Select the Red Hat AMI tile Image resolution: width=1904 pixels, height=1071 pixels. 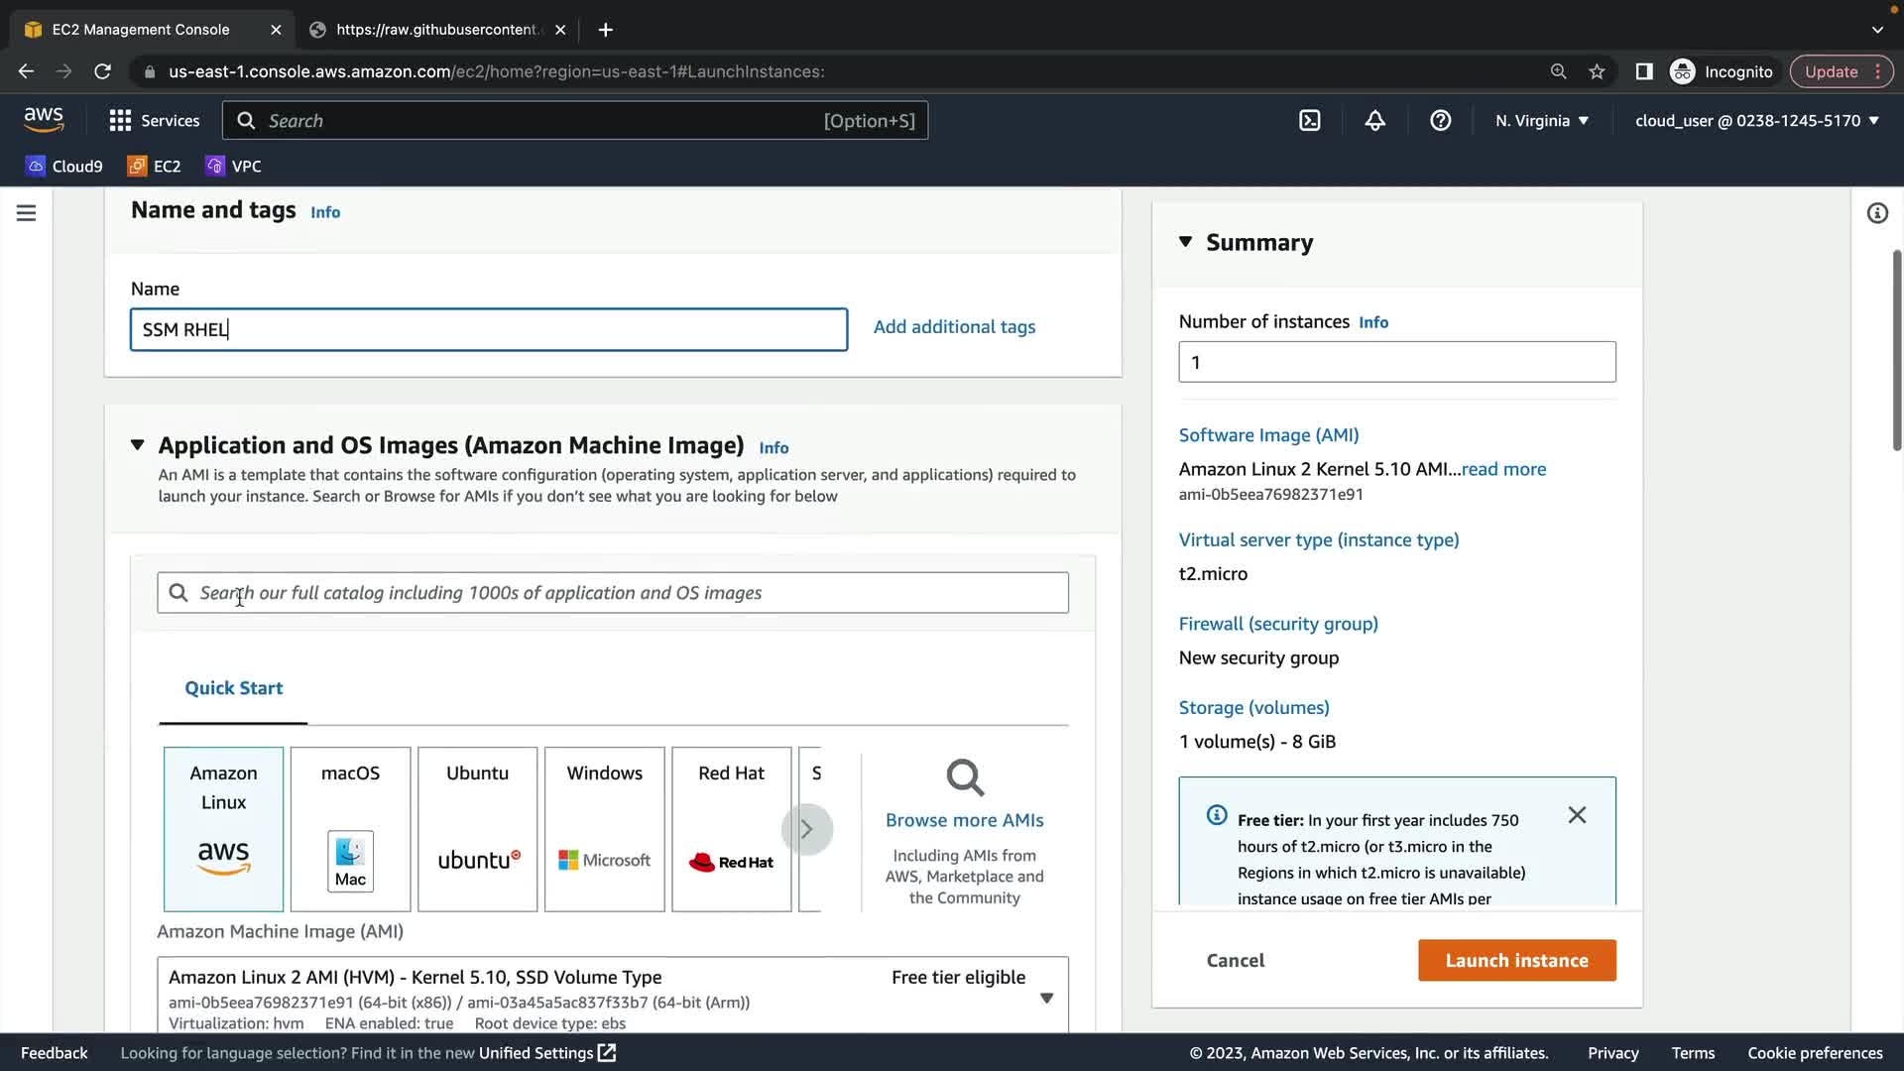pos(731,828)
